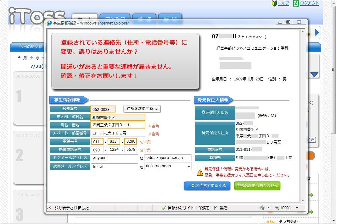337x224 pixels.
Task: Click the 10:40-12:10 period slot in the background
Action: [x=29, y=158]
